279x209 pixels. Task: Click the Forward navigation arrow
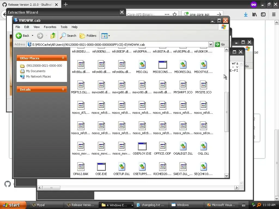pyautogui.click(x=40, y=36)
